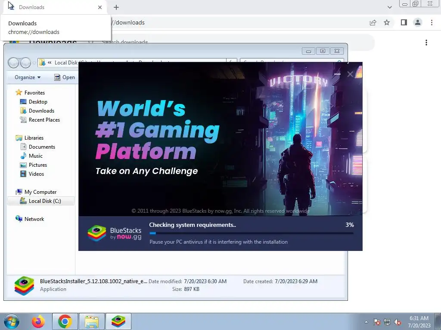Open downloads page more actions menu
Screen dimensions: 441x330
[x=426, y=43]
